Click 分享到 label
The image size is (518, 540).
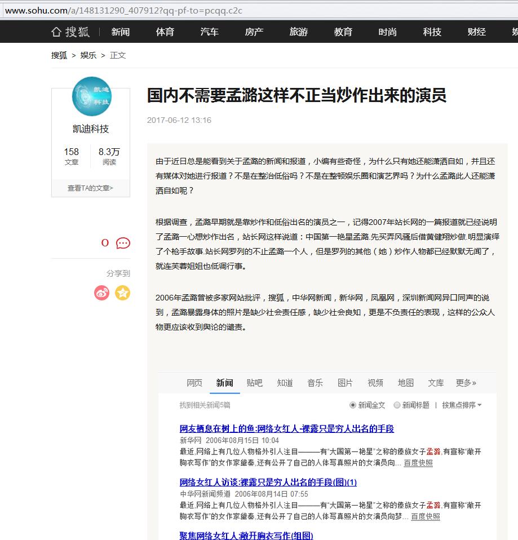(x=118, y=273)
